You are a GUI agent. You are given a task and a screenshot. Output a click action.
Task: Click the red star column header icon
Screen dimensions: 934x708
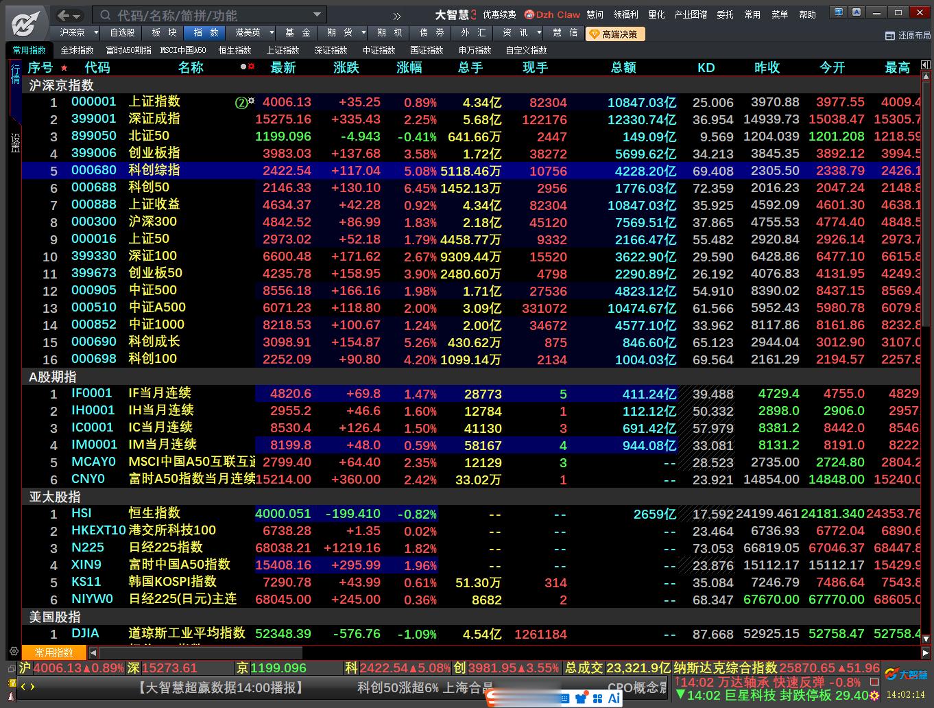[64, 67]
